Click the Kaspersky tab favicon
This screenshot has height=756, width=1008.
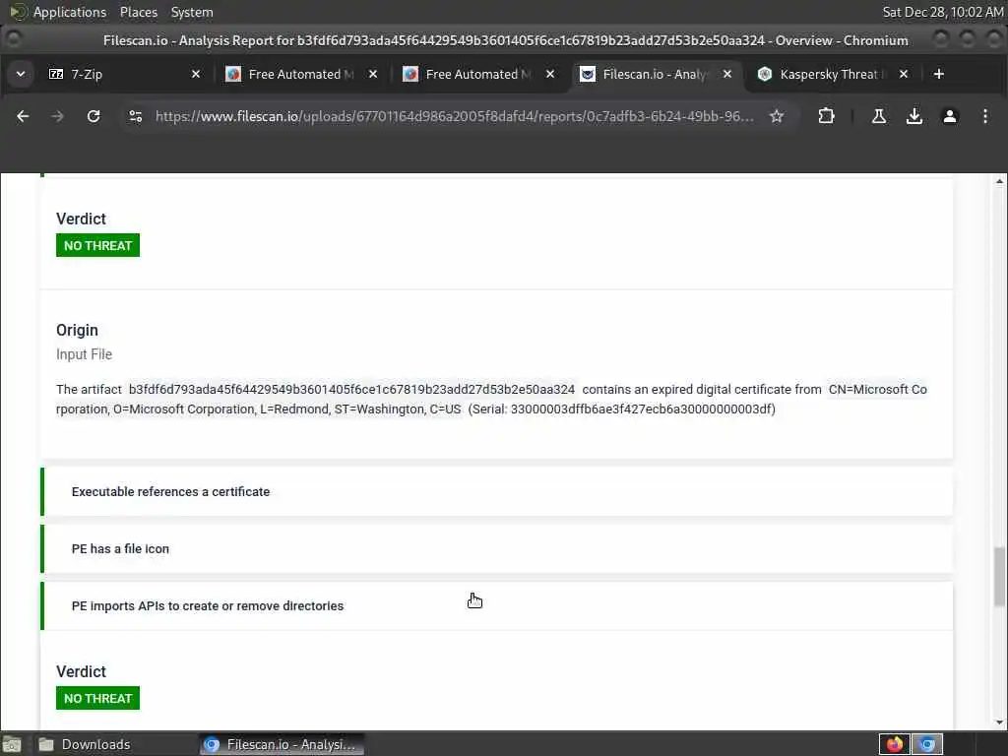click(x=764, y=74)
